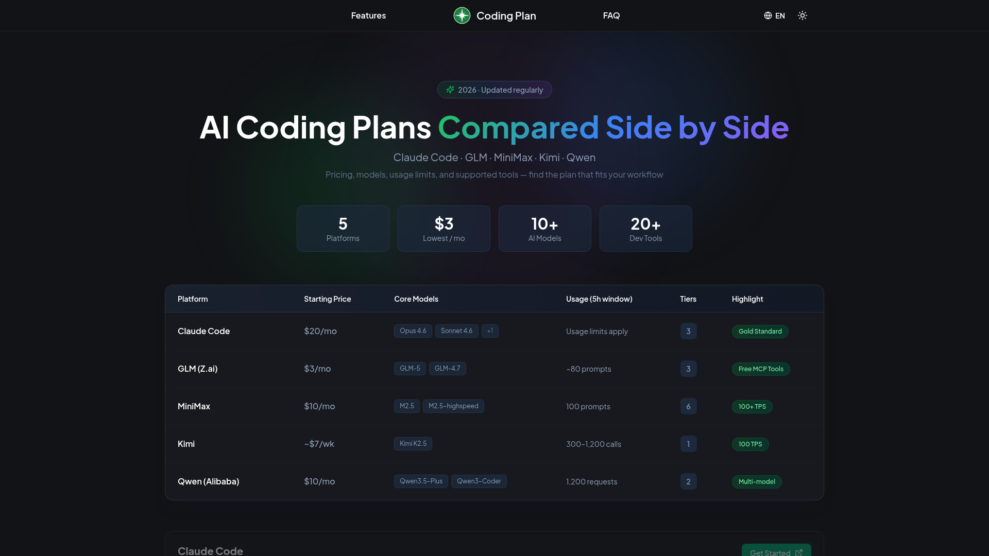Viewport: 989px width, 556px height.
Task: Click the M2.5-highspeed model chip
Action: [x=453, y=406]
